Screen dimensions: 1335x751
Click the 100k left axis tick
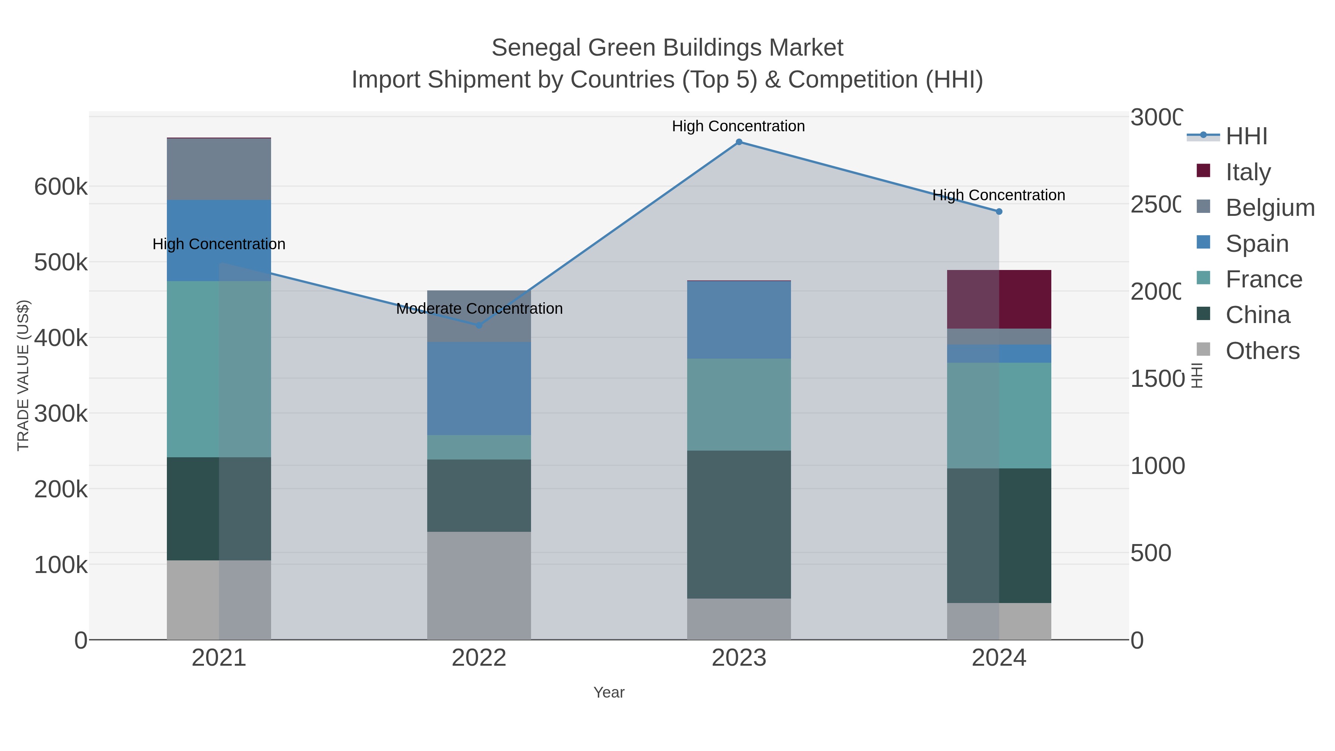coord(61,564)
